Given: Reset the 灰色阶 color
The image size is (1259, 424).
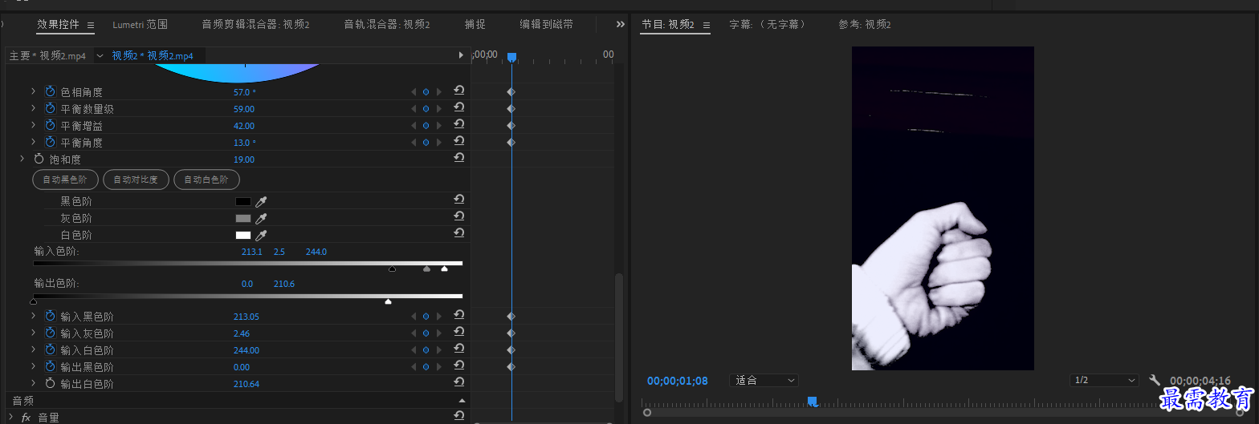Looking at the screenshot, I should coord(459,216).
